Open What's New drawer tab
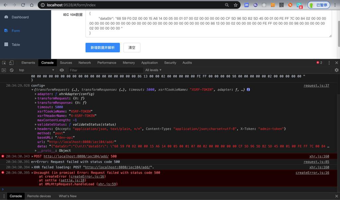 click(x=68, y=196)
